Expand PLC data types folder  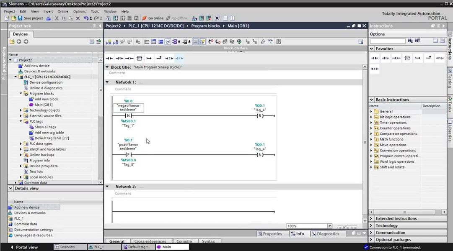[21, 143]
